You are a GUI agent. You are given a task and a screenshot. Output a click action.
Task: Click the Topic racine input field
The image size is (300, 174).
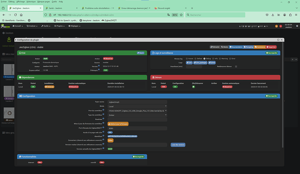137,102
